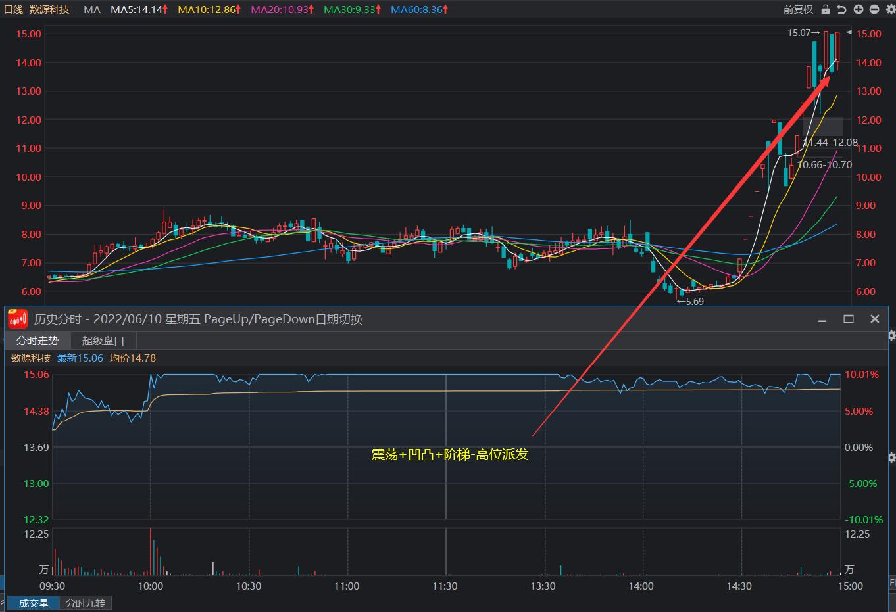Maximize the 历史分时 popup window

[849, 319]
